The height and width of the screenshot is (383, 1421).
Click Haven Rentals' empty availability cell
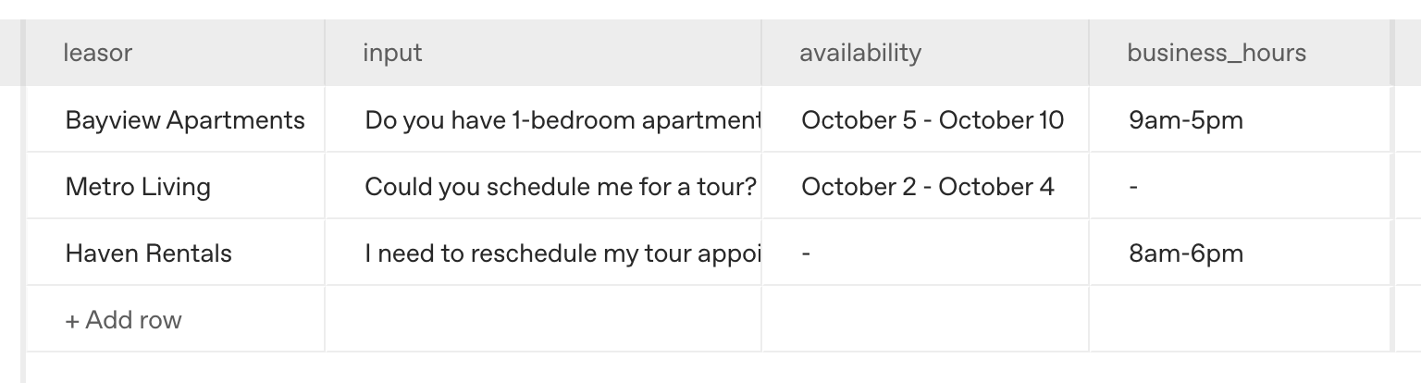coord(925,253)
